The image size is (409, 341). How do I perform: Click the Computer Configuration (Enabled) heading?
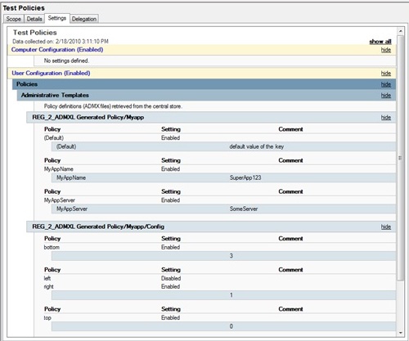[57, 50]
